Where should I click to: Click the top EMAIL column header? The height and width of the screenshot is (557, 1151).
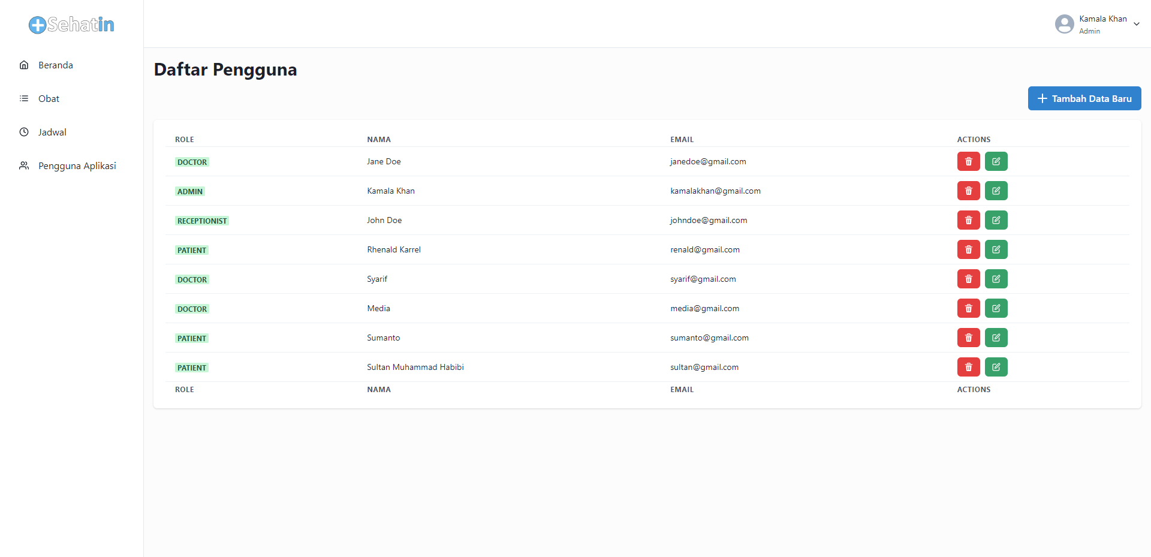(682, 139)
